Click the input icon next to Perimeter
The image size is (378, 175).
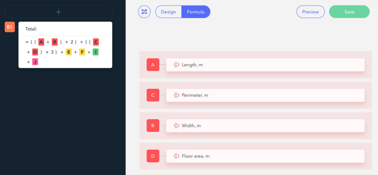(x=177, y=95)
